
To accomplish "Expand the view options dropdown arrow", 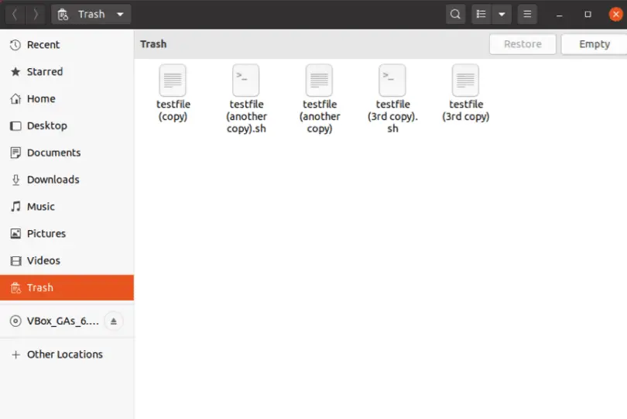I will tap(502, 15).
